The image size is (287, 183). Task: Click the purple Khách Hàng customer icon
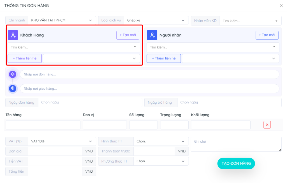(13, 35)
